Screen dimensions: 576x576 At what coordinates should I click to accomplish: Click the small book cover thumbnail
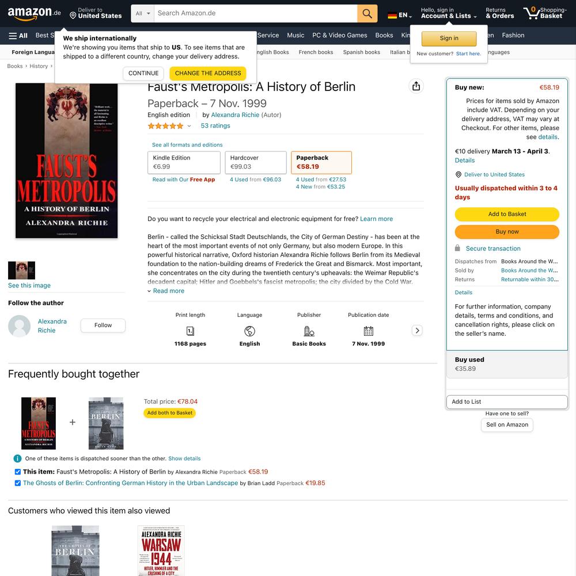(x=22, y=270)
